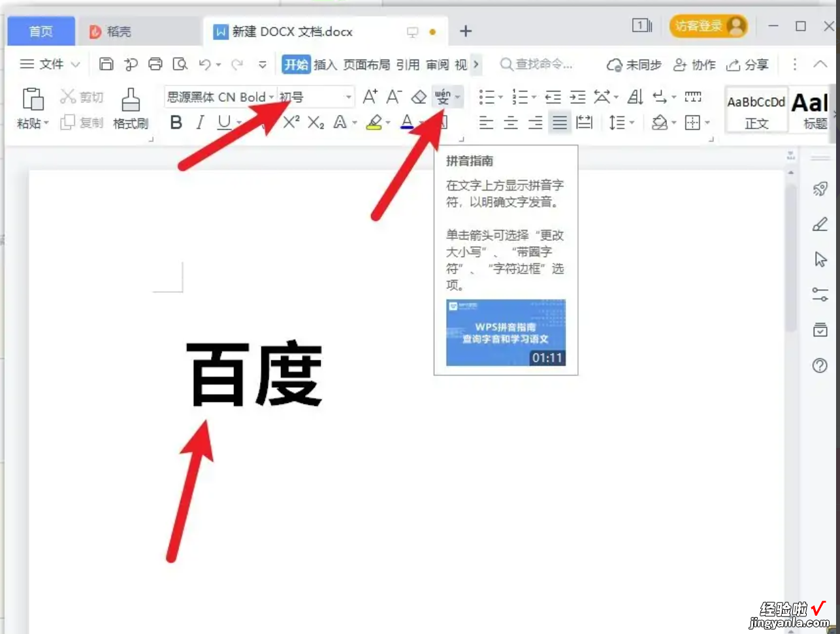Click the Format Painter (格式刷) brush
This screenshot has width=840, height=634.
131,109
